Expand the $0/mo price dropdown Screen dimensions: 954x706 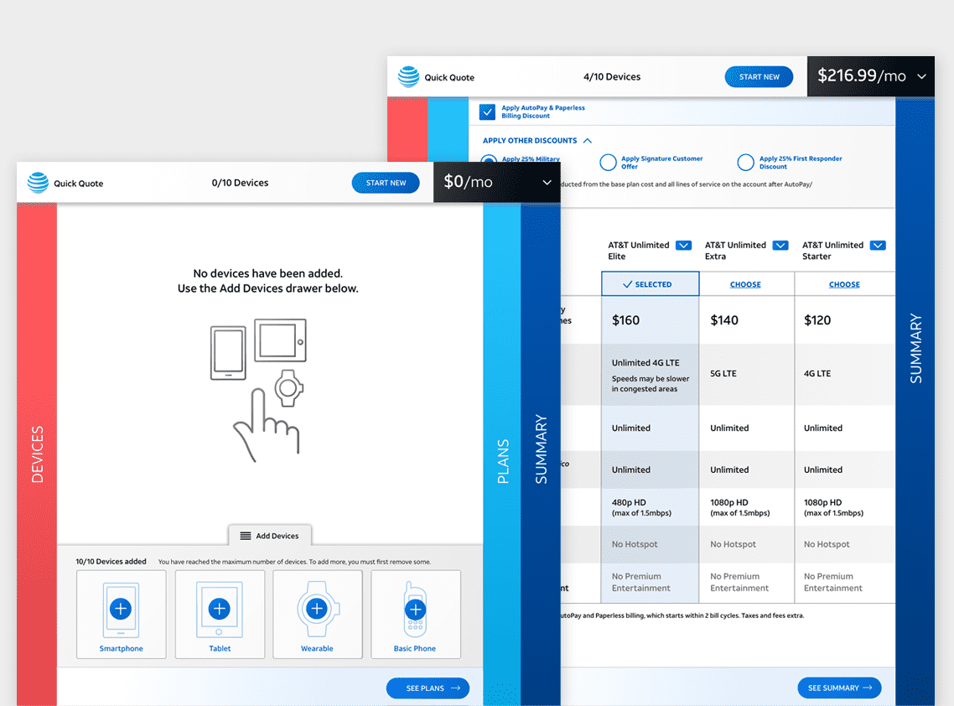click(x=547, y=182)
